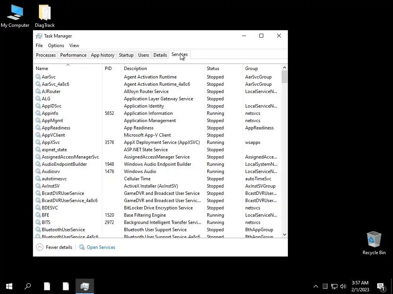Click the scrollbar down arrow in services list
The image size is (393, 294).
tap(284, 235)
